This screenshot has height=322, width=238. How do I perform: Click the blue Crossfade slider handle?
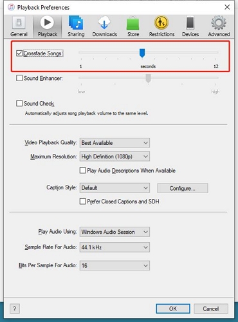142,53
